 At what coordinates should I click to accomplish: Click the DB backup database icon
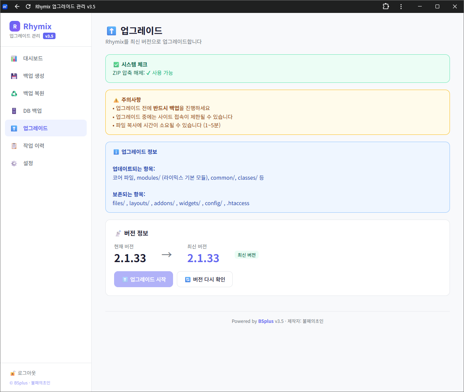(x=14, y=111)
